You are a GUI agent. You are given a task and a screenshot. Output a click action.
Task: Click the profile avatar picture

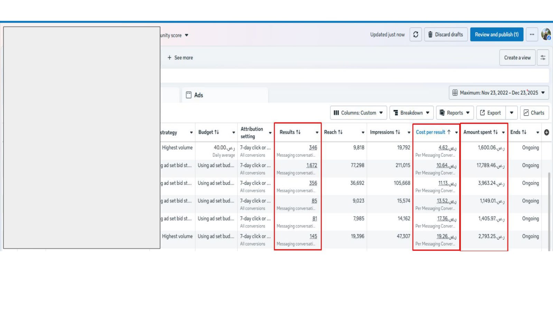(x=546, y=34)
